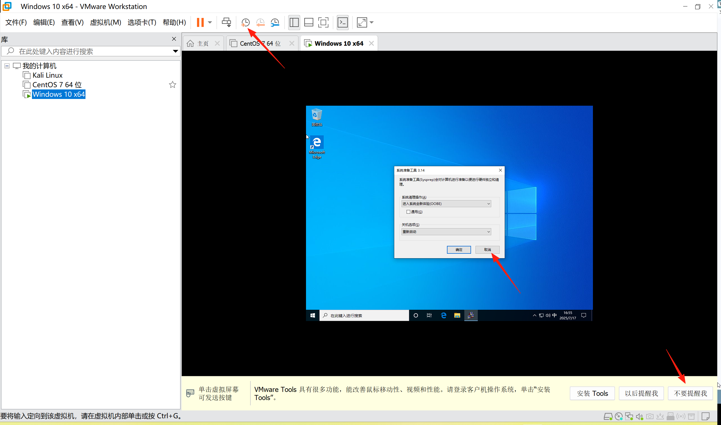Screen dimensions: 721x425
Task: Click the send Ctrl+Alt+Del icon
Action: point(226,22)
